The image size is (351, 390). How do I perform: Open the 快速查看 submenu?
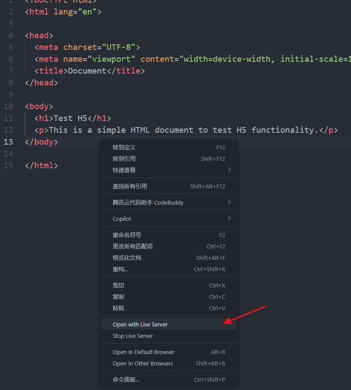click(168, 170)
